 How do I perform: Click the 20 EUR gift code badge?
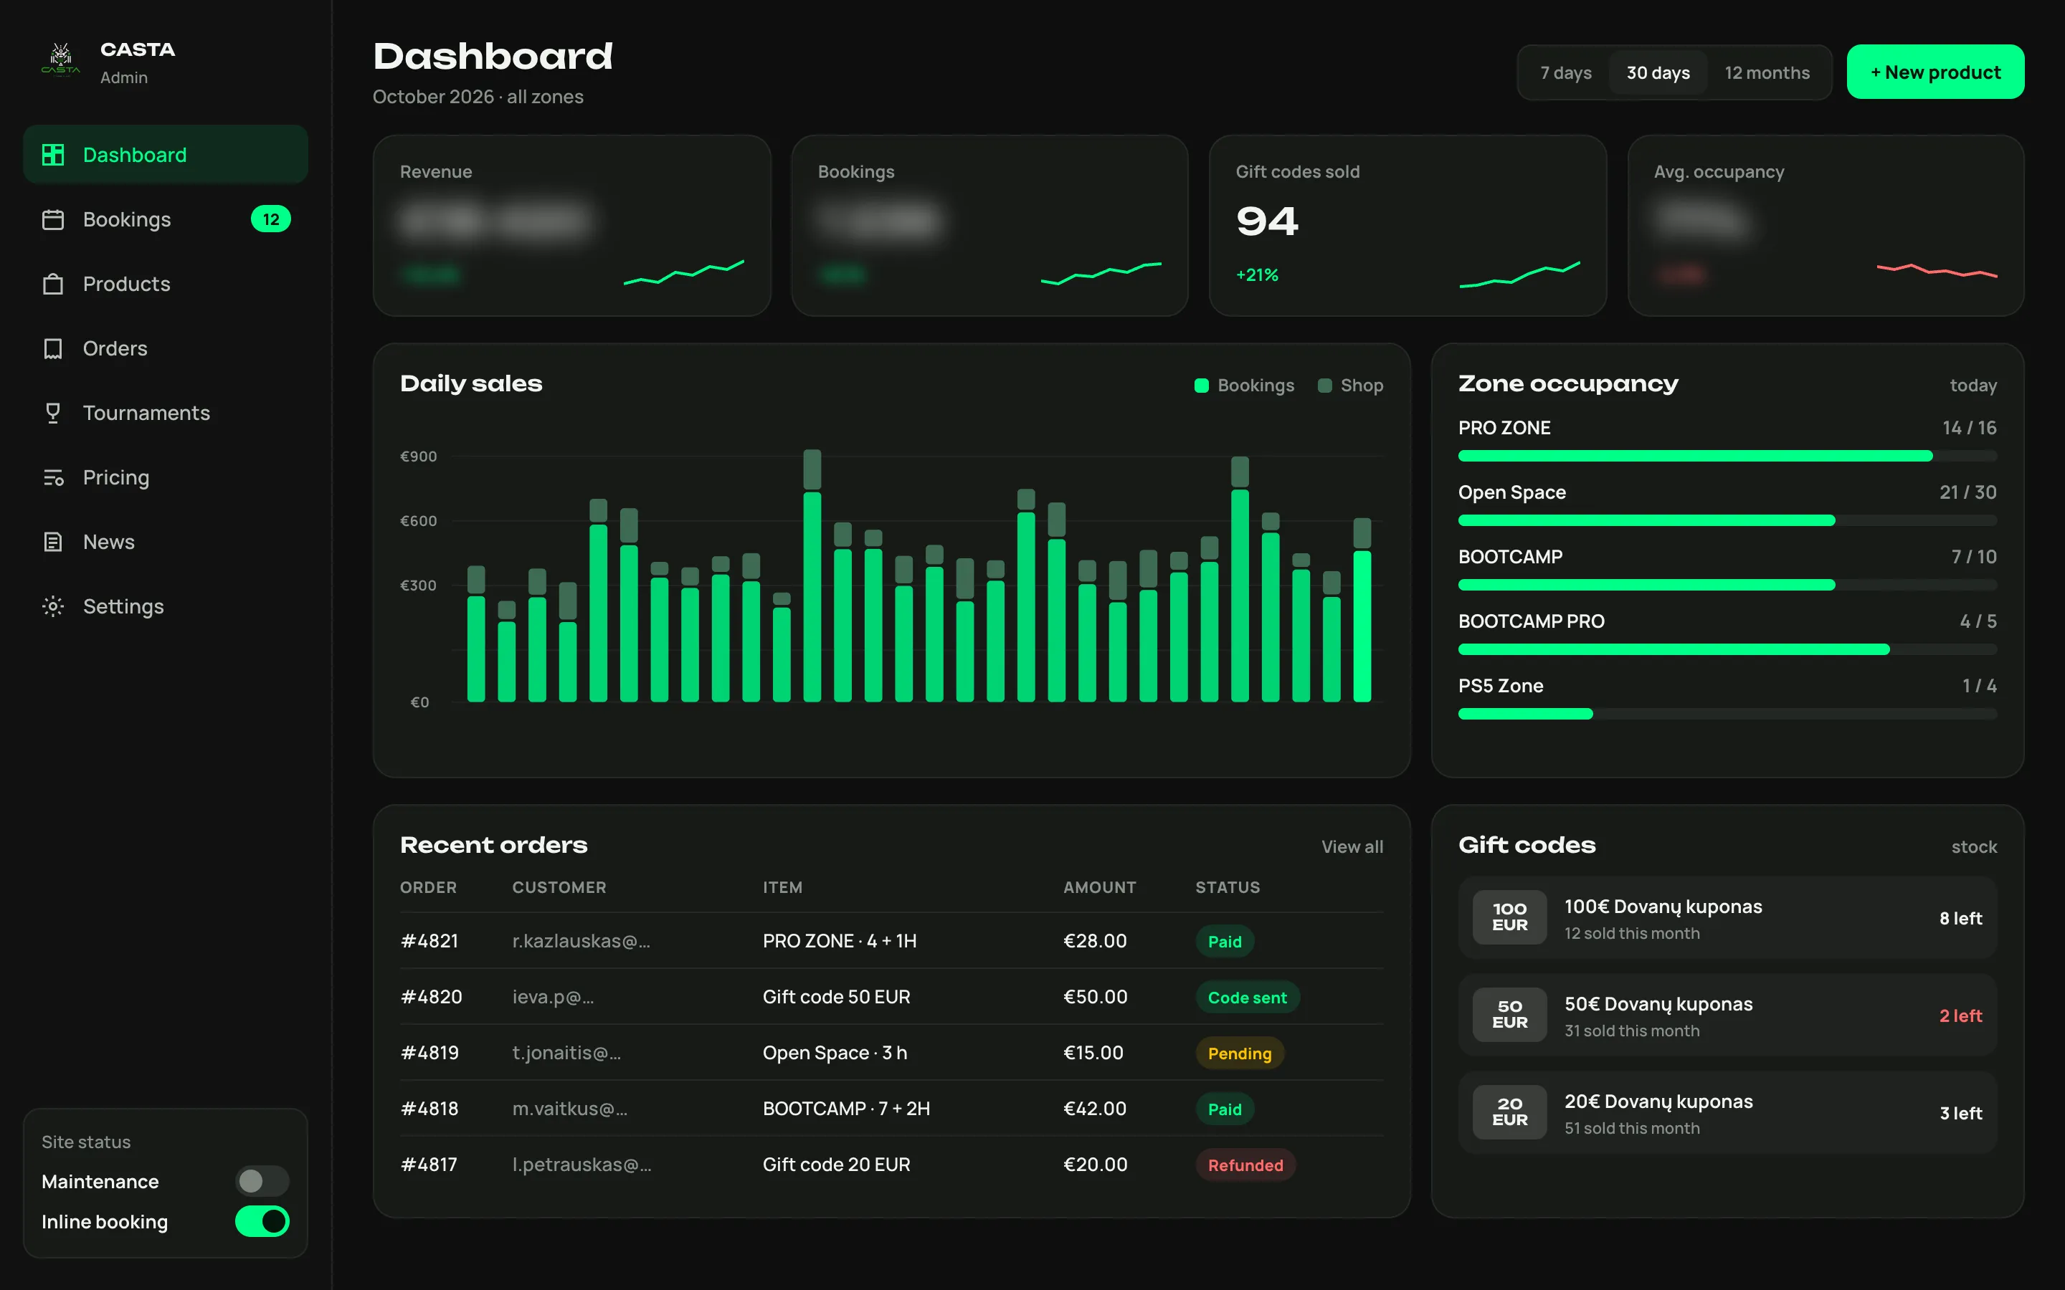click(x=1509, y=1112)
